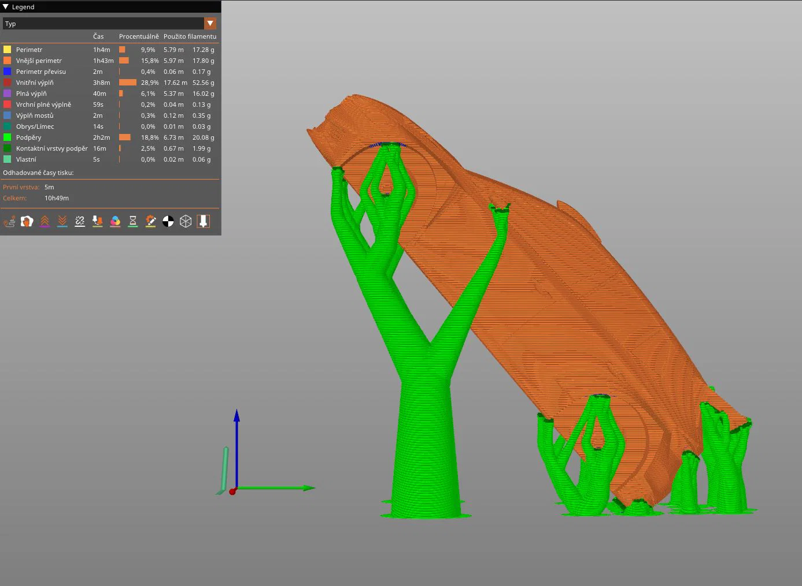This screenshot has height=586, width=802.
Task: Toggle the Výplň mostů row label
Action: [35, 115]
